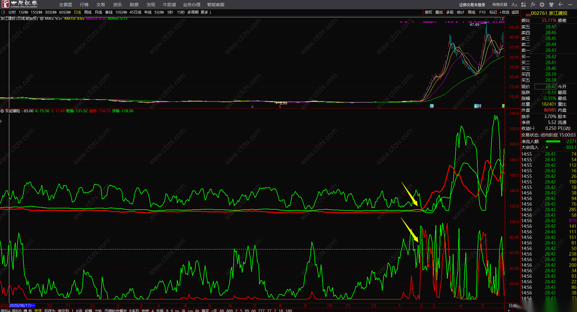The image size is (577, 312).
Task: Click the 净流入额 green bar
Action: click(553, 142)
